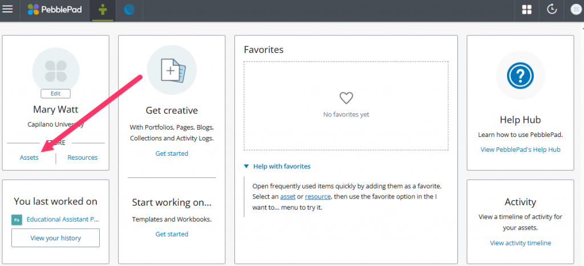584x266 pixels.
Task: Click the Get creative document icon
Action: tap(172, 70)
